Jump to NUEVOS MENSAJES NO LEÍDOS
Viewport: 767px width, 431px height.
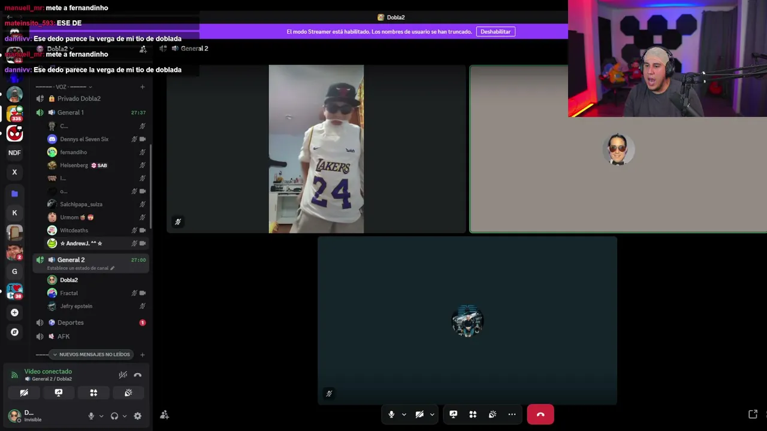tap(91, 354)
